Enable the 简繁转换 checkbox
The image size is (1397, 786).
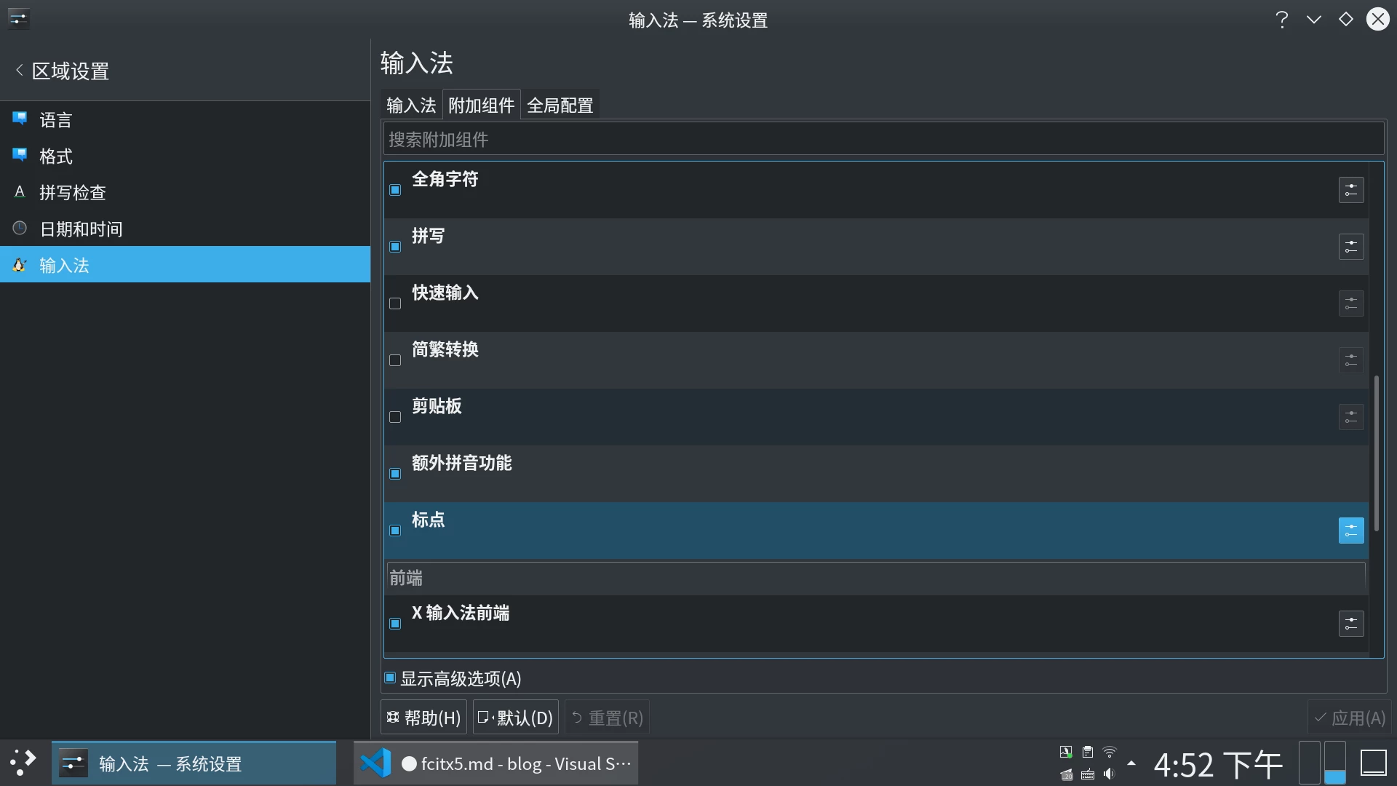point(395,360)
